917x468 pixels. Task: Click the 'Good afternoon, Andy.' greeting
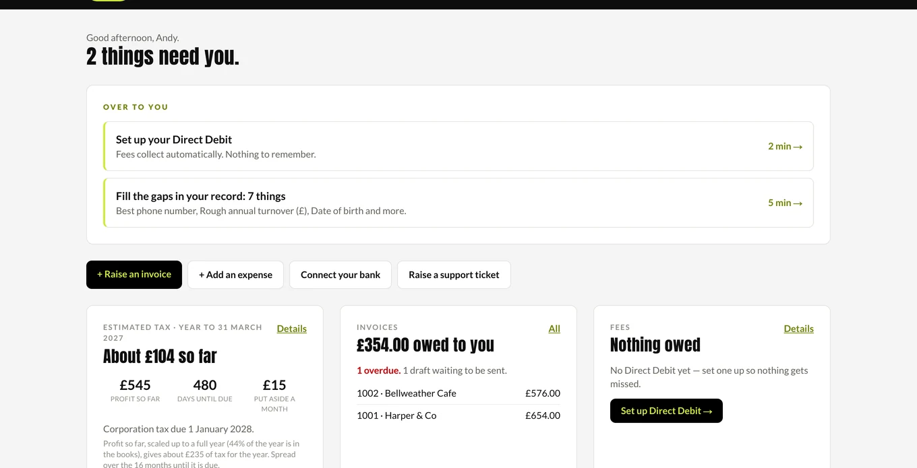click(133, 38)
